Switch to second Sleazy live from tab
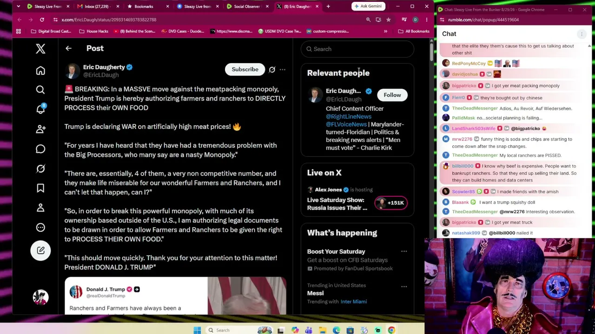Image resolution: width=595 pixels, height=334 pixels. (198, 6)
